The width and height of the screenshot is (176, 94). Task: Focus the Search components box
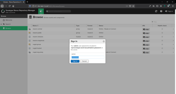pyautogui.click(x=58, y=11)
